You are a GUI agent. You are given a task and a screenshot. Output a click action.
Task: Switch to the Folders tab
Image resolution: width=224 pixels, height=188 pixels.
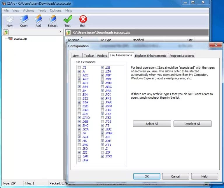tap(102, 56)
